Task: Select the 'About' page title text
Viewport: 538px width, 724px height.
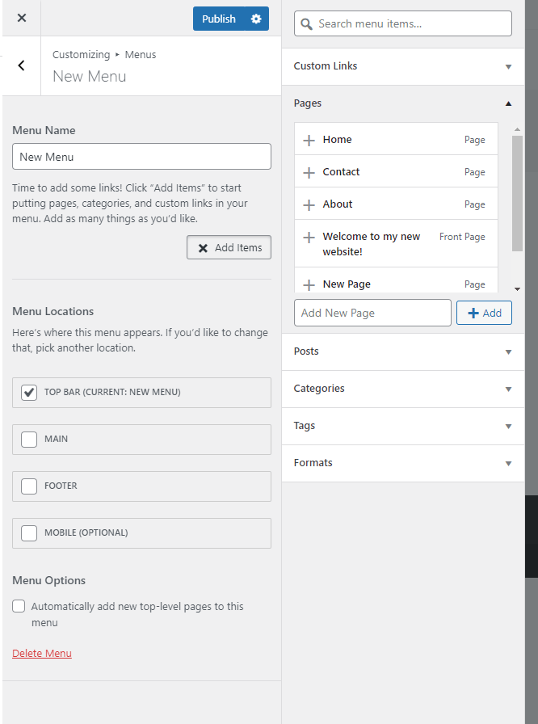Action: tap(338, 204)
